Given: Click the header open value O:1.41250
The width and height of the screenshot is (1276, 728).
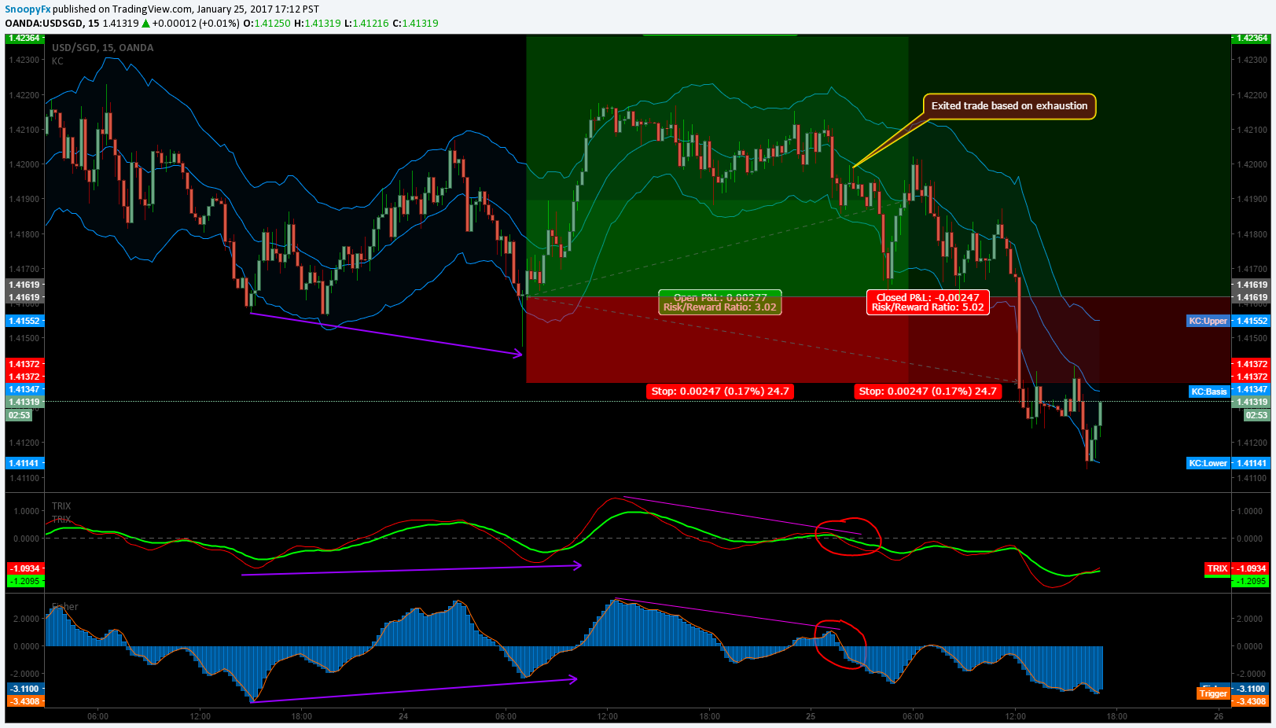Looking at the screenshot, I should pyautogui.click(x=267, y=24).
